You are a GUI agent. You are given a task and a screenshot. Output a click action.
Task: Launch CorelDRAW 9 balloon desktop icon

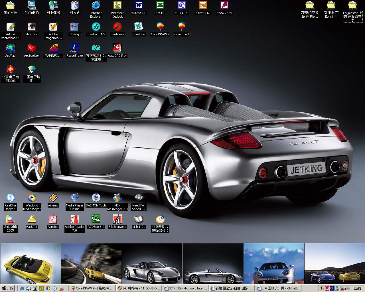pos(160,27)
